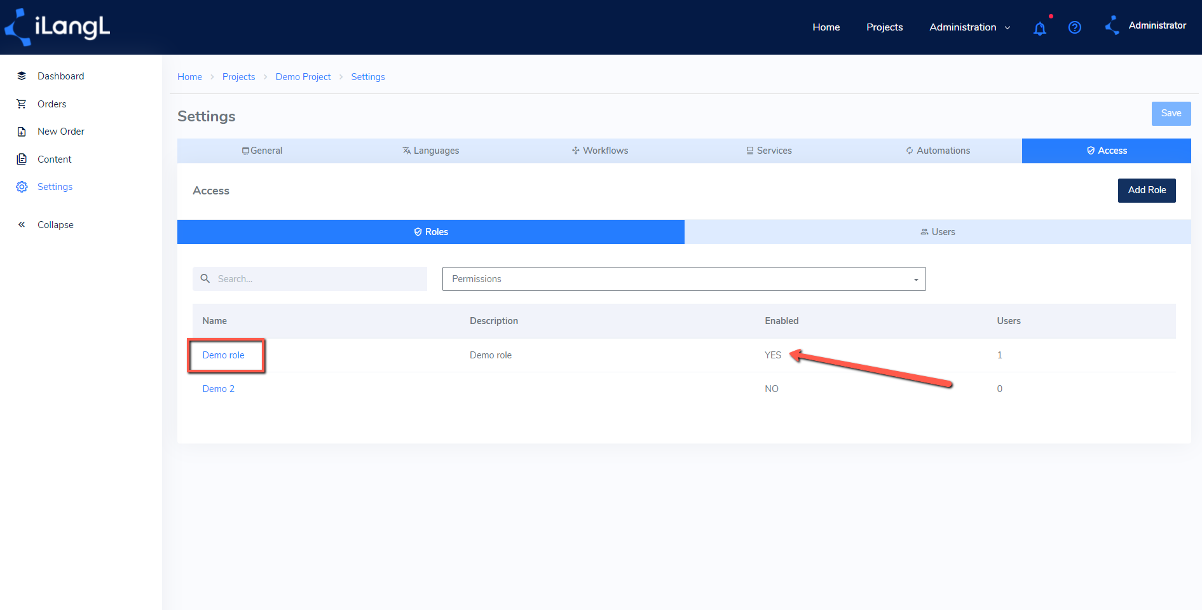This screenshot has height=610, width=1202.
Task: Expand the Administration menu chevron
Action: (x=1007, y=27)
